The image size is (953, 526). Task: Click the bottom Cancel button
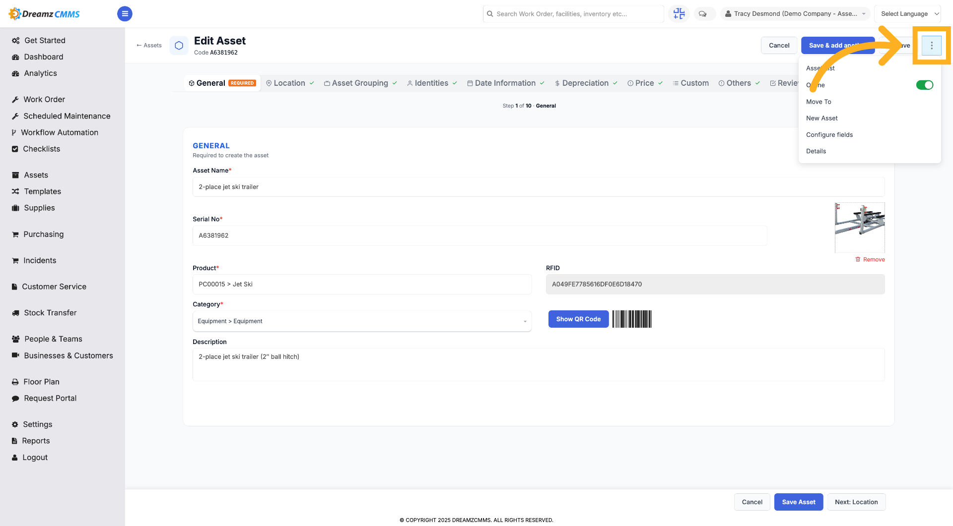pyautogui.click(x=752, y=502)
